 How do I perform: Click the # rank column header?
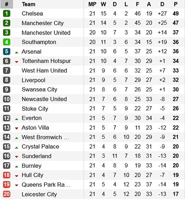click(x=7, y=4)
